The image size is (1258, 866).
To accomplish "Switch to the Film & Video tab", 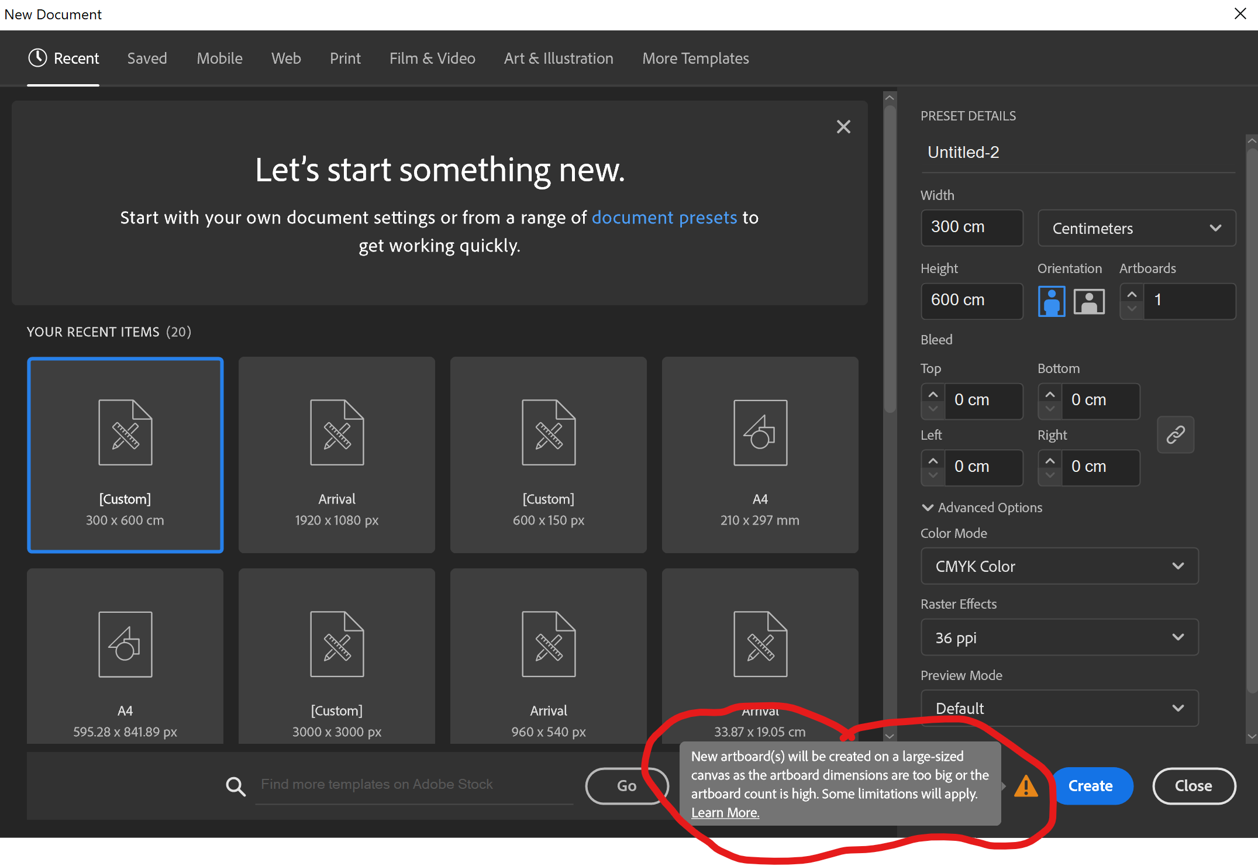I will (432, 58).
